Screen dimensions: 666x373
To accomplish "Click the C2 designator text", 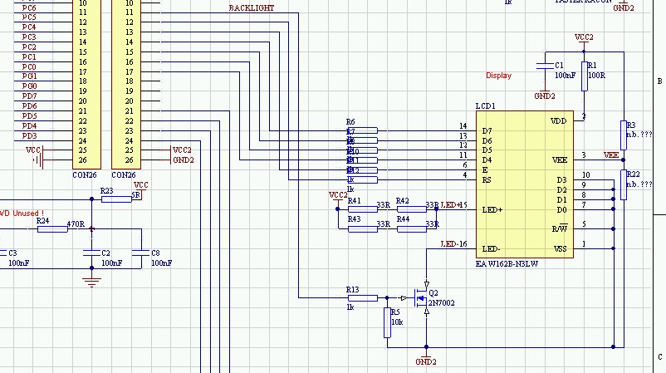I will tap(105, 253).
